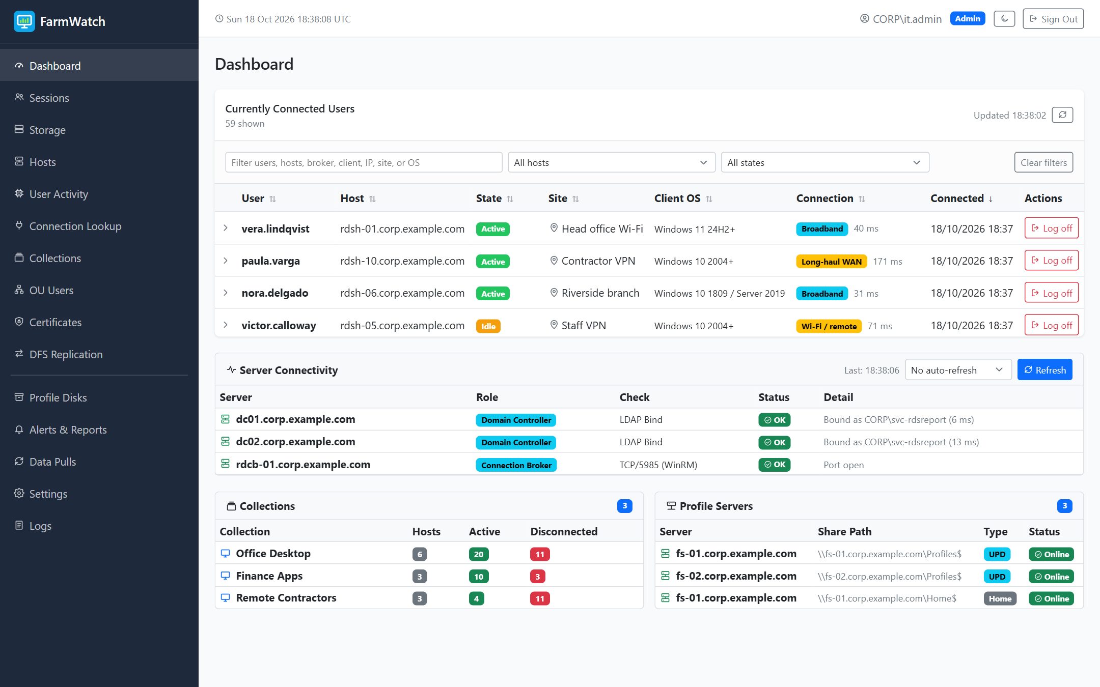Open the Dashboard sidebar item
Screen dimensions: 1100x687
tap(99, 66)
